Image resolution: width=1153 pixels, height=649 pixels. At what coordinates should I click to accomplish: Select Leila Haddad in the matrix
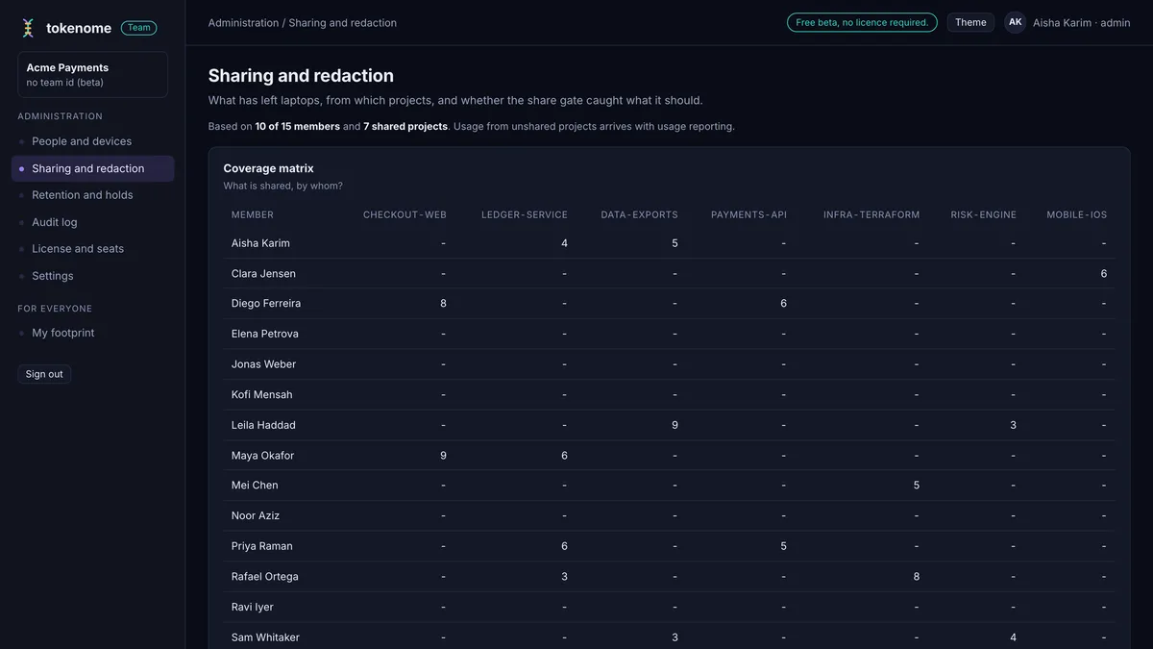263,425
